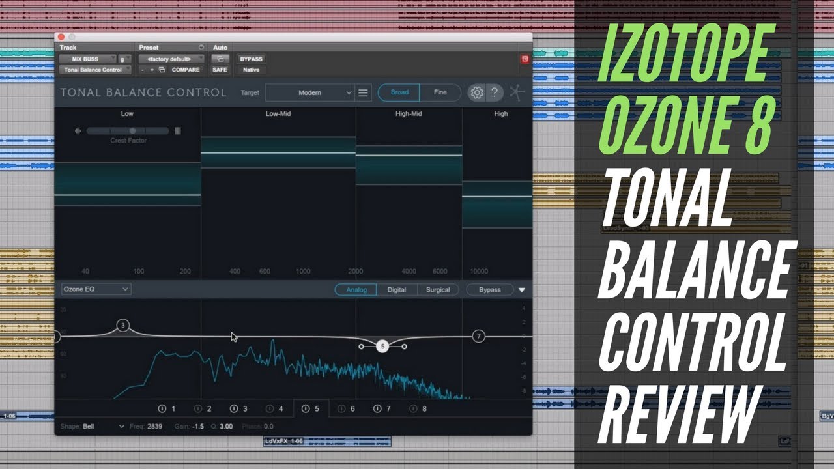The width and height of the screenshot is (834, 469).
Task: Toggle power for EQ band 8
Action: tap(413, 409)
